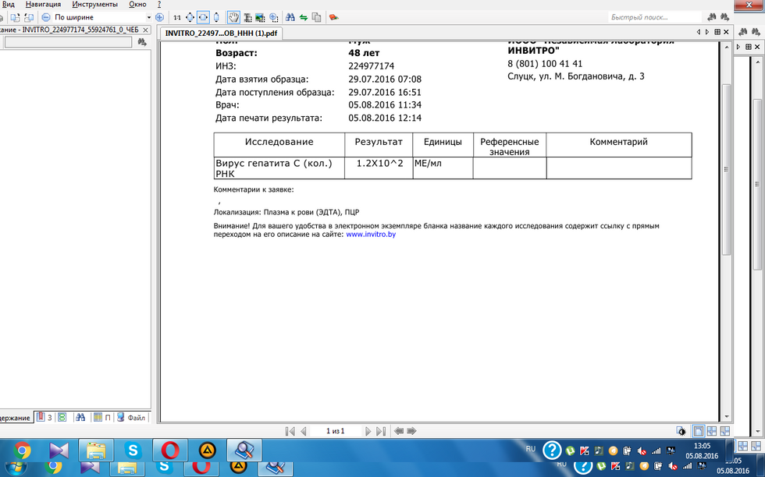Image resolution: width=765 pixels, height=477 pixels.
Task: Follow the www.invitro.by link
Action: [371, 234]
